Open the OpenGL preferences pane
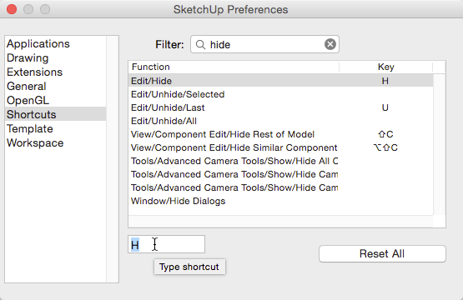 [56, 100]
